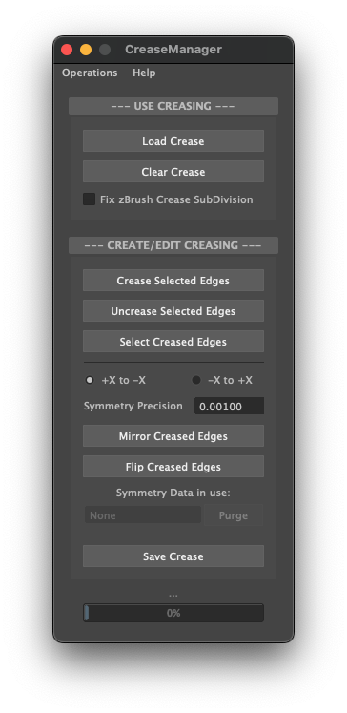Viewport: 347px width, 713px height.
Task: Collapse the CREATE/EDIT CREASING section header
Action: click(173, 245)
